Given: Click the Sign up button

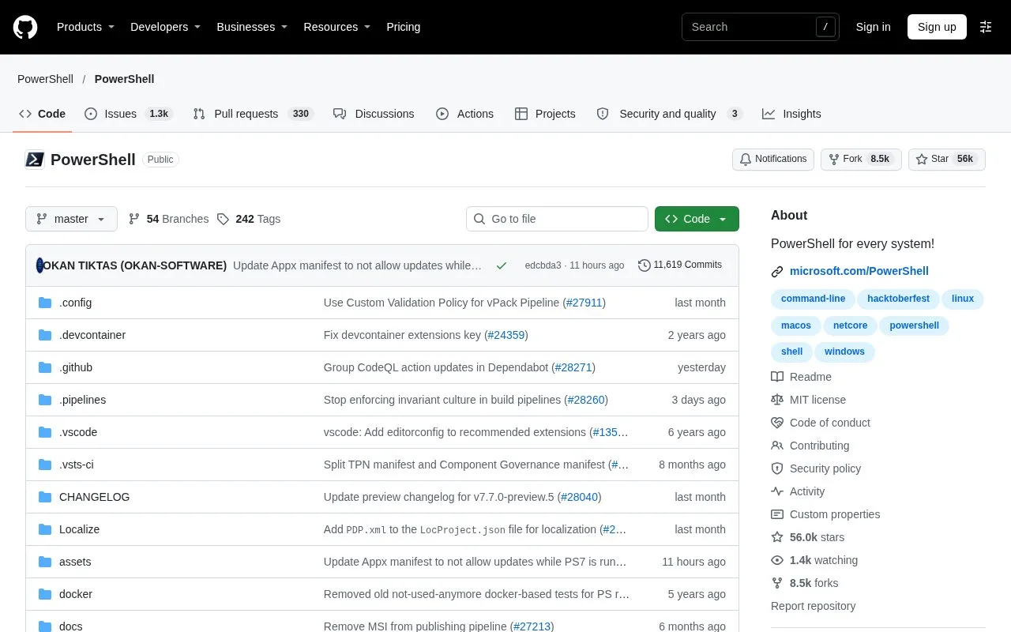Looking at the screenshot, I should click(x=937, y=27).
